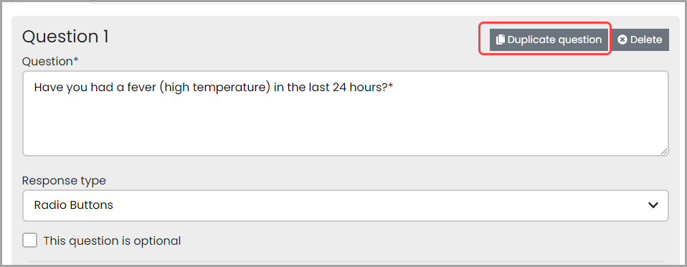
Task: Click the words 'high temperature' in the question
Action: (x=214, y=88)
